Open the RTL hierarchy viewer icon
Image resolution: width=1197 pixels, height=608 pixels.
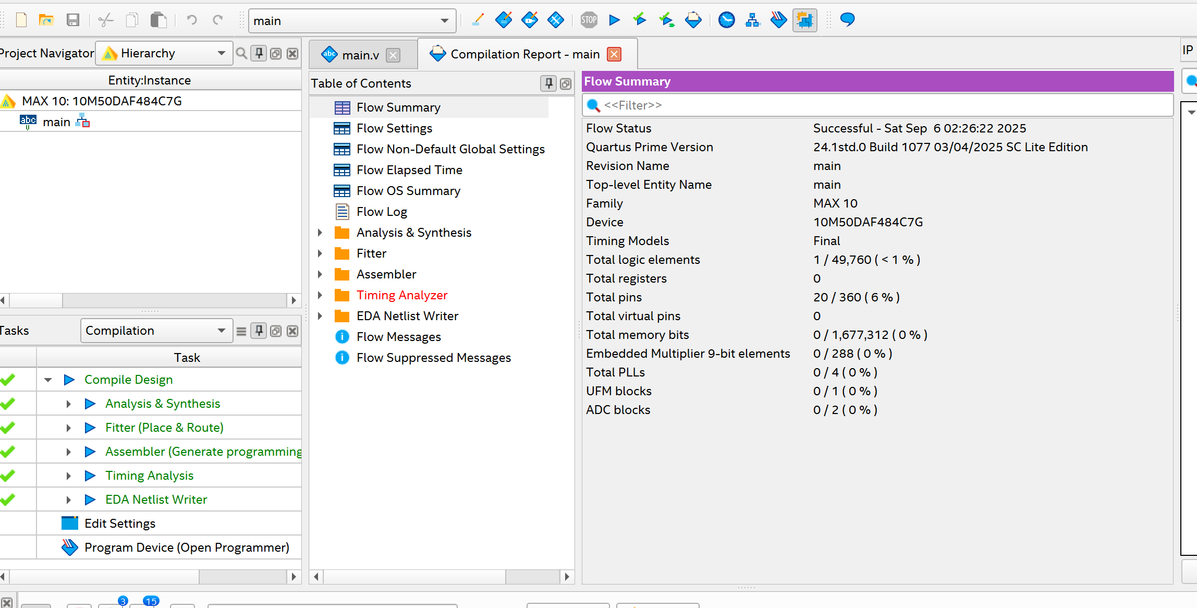752,20
